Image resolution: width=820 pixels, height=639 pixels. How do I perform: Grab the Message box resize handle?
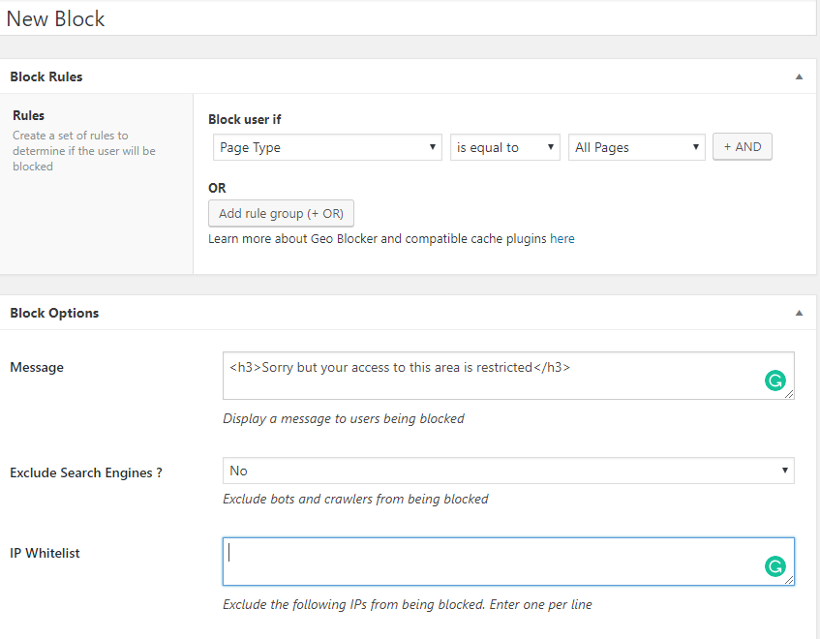click(790, 395)
